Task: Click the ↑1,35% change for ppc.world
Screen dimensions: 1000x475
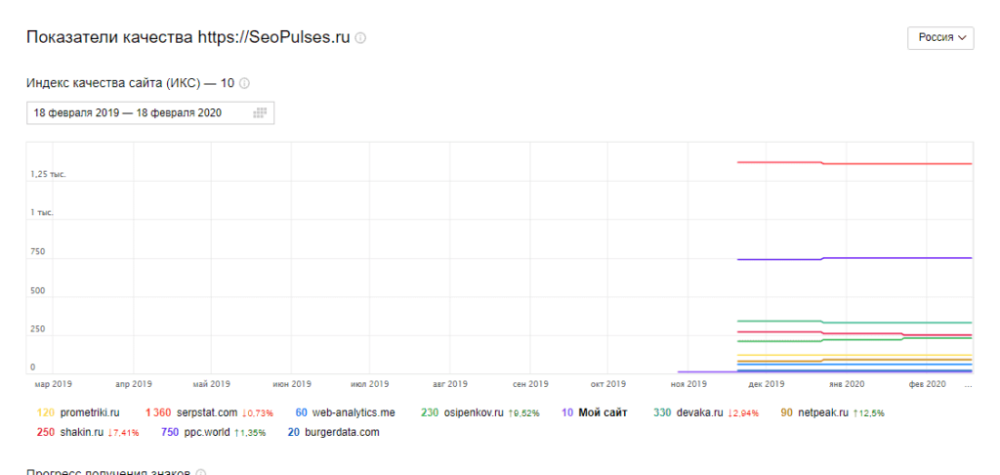Action: tap(251, 433)
